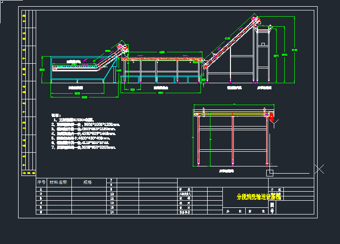Select the caption label below the cyan wash tank
Screen dimensions: 340x244
75,88
